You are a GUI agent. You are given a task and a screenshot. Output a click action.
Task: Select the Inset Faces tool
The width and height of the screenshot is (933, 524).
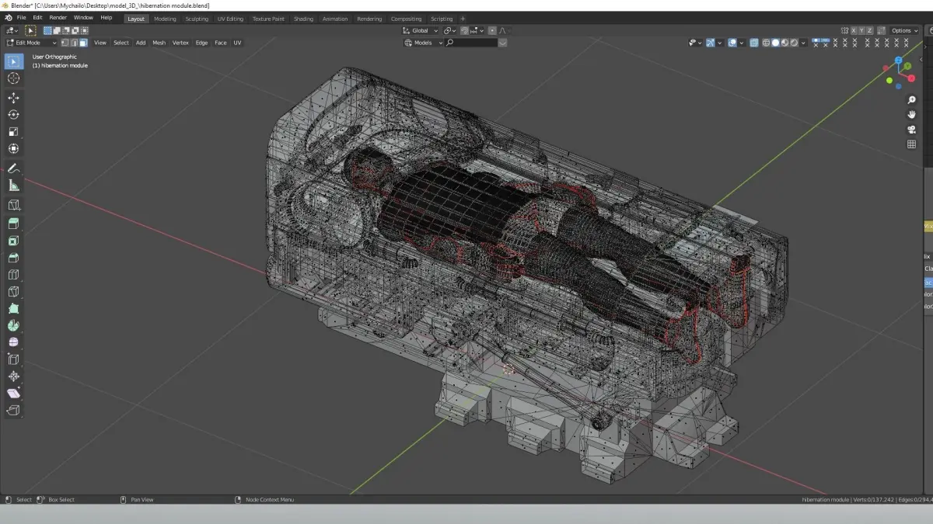[13, 241]
